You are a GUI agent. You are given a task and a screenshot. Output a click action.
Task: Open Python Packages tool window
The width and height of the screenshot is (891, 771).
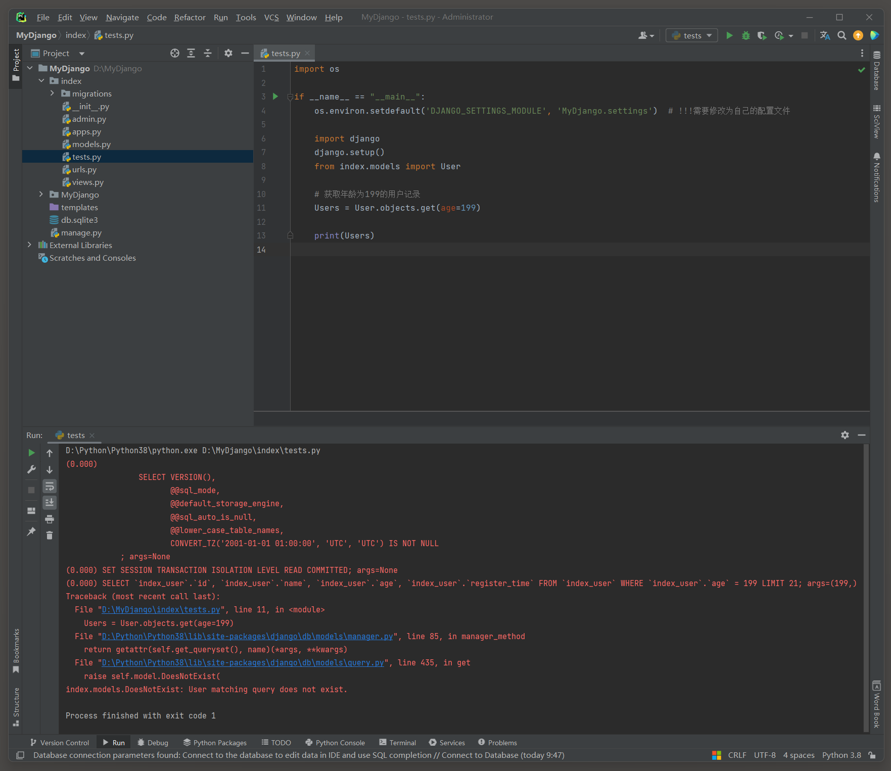(x=215, y=743)
